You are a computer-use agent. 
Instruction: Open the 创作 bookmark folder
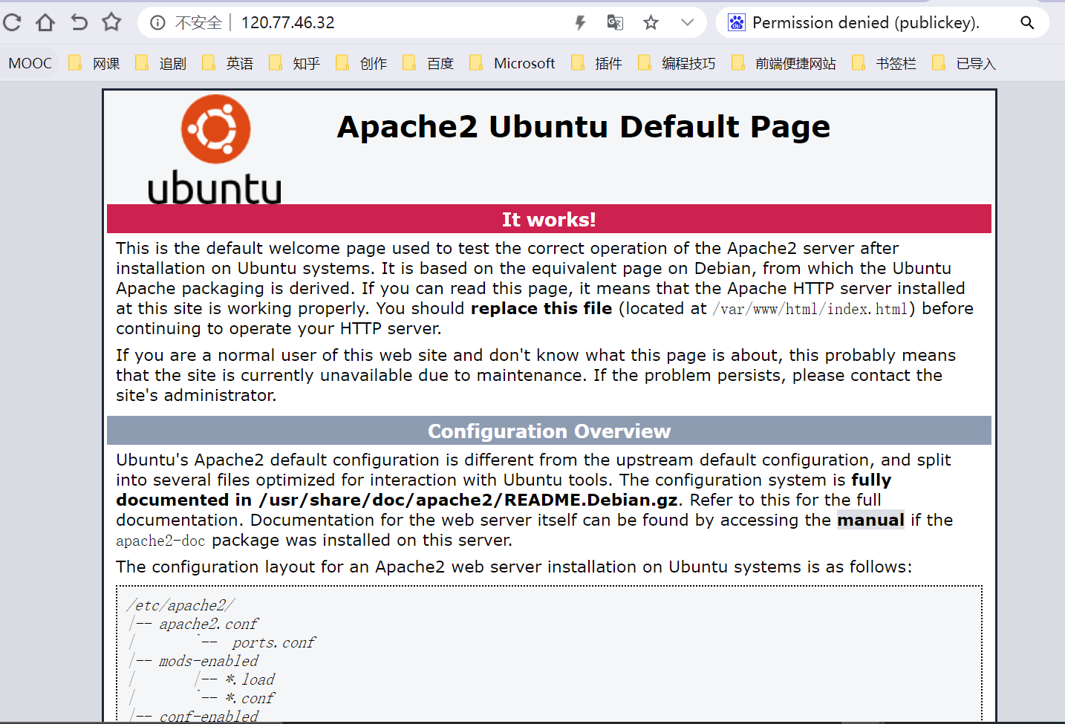(x=361, y=63)
